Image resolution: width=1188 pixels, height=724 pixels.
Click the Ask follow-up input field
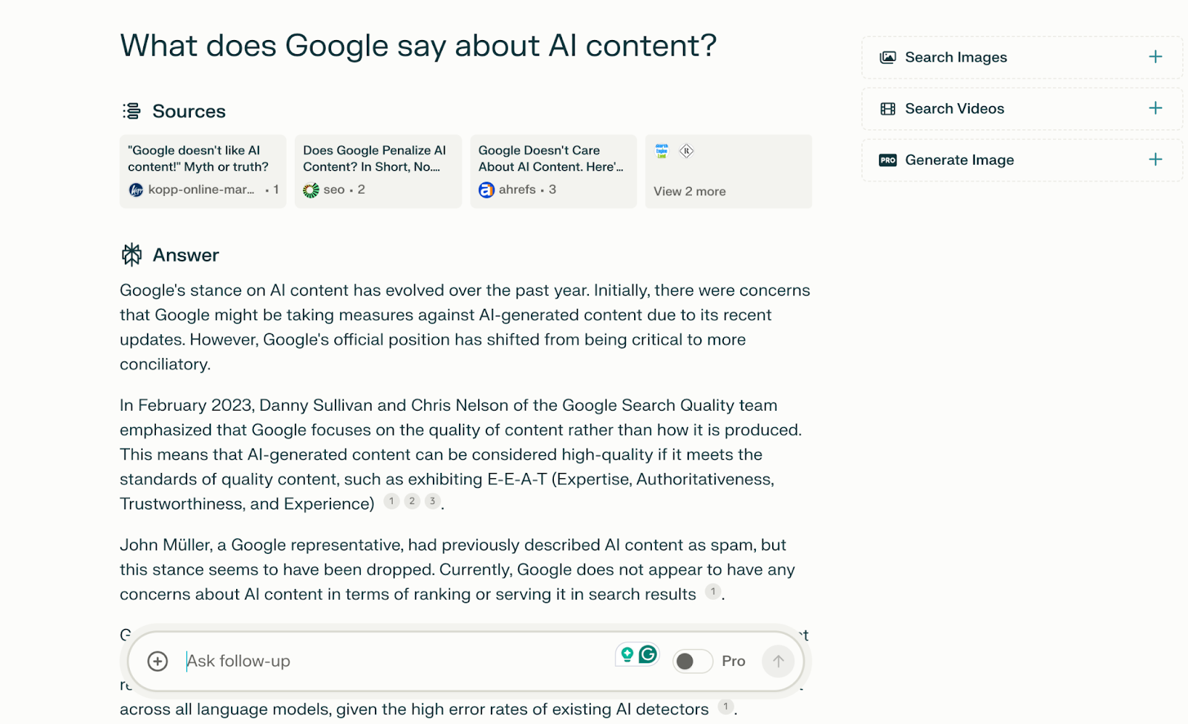point(394,661)
